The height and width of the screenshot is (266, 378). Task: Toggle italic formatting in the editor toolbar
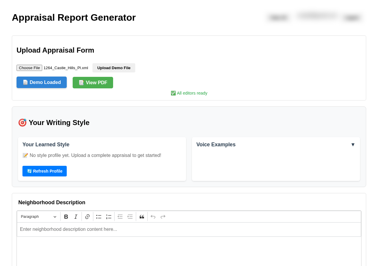[x=76, y=217]
